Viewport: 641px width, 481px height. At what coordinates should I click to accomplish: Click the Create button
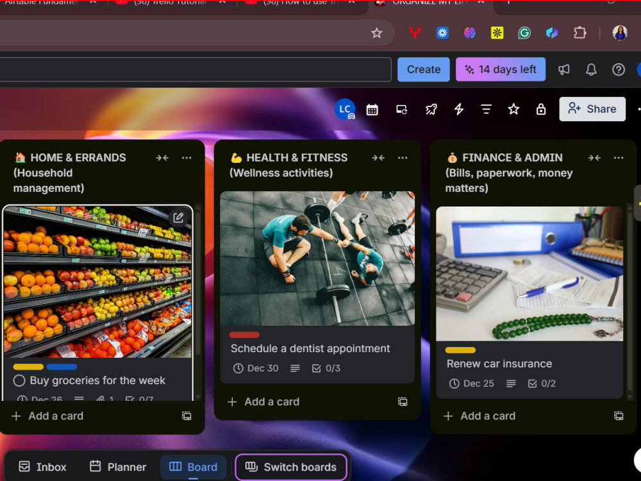[x=424, y=69]
